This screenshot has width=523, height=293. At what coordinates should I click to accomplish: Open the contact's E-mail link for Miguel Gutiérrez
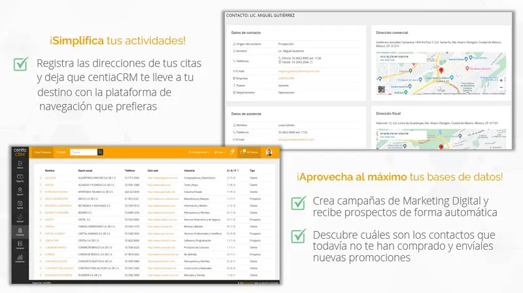point(299,71)
